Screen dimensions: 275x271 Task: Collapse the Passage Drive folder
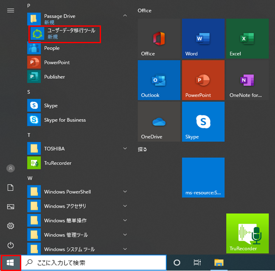pyautogui.click(x=125, y=16)
